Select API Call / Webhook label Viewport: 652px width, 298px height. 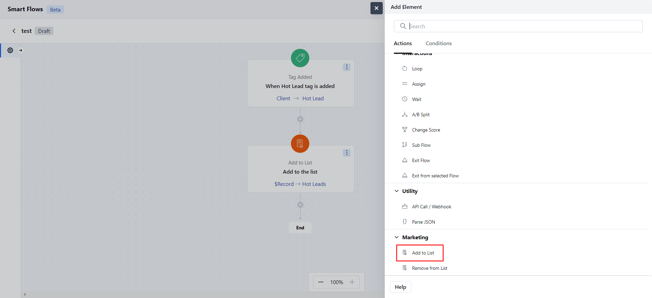(x=432, y=207)
